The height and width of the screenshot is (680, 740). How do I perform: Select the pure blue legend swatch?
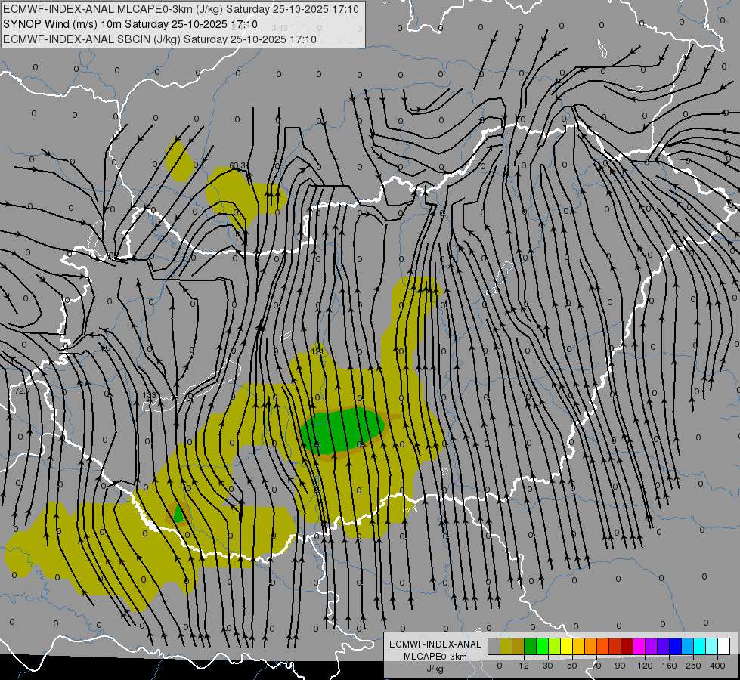click(675, 646)
